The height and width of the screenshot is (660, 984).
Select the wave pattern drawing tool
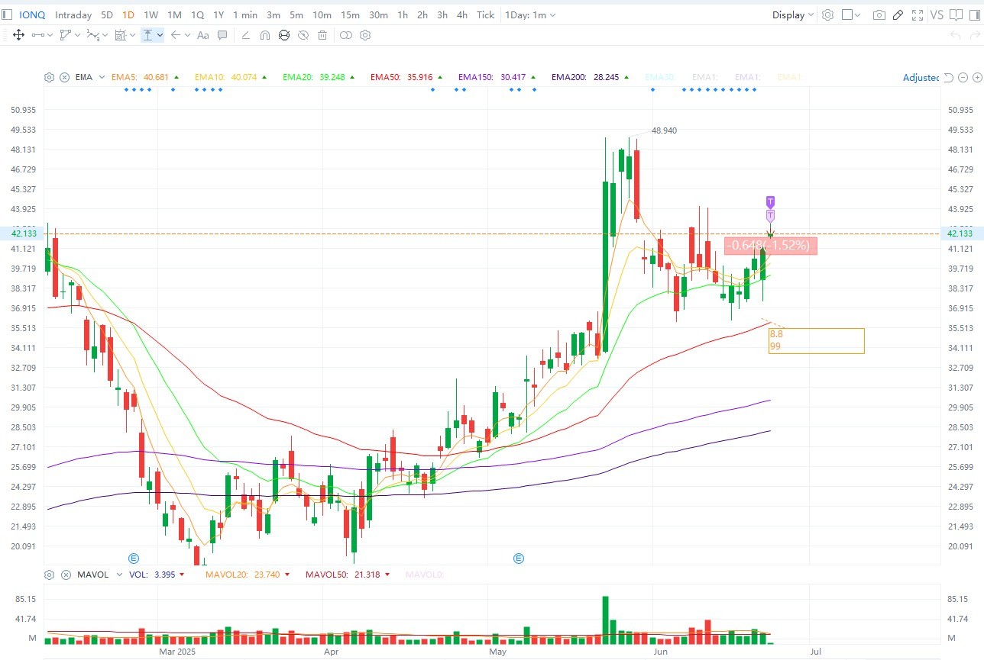[x=93, y=35]
